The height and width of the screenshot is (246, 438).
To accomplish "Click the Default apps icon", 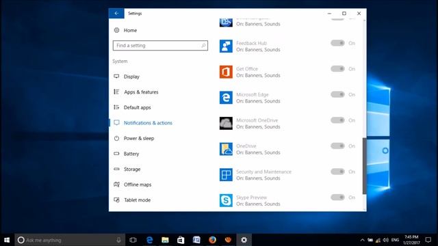I will pos(116,107).
